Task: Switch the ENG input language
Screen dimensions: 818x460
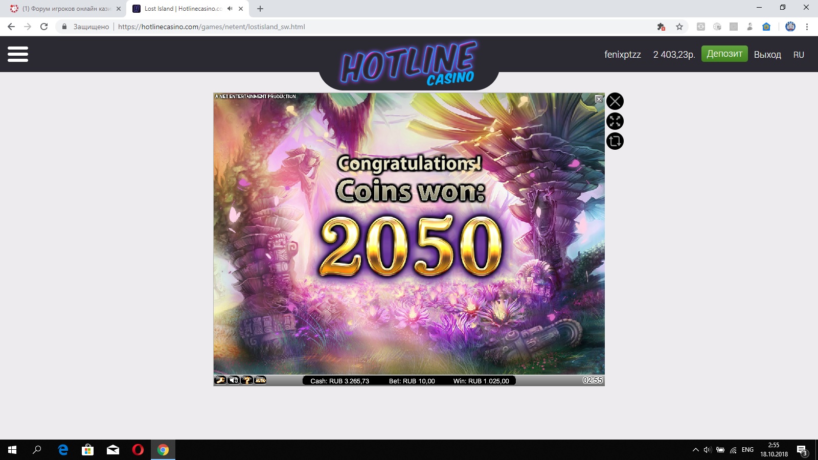Action: click(x=747, y=450)
